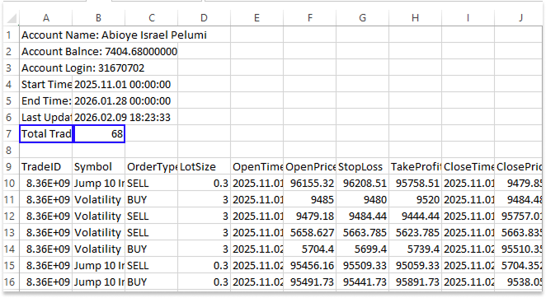Screen dimensions: 546x298
Task: Click stop loss 5663.785 cell
Action: 363,233
